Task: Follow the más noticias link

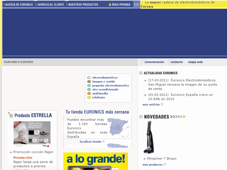Action: pos(151,104)
